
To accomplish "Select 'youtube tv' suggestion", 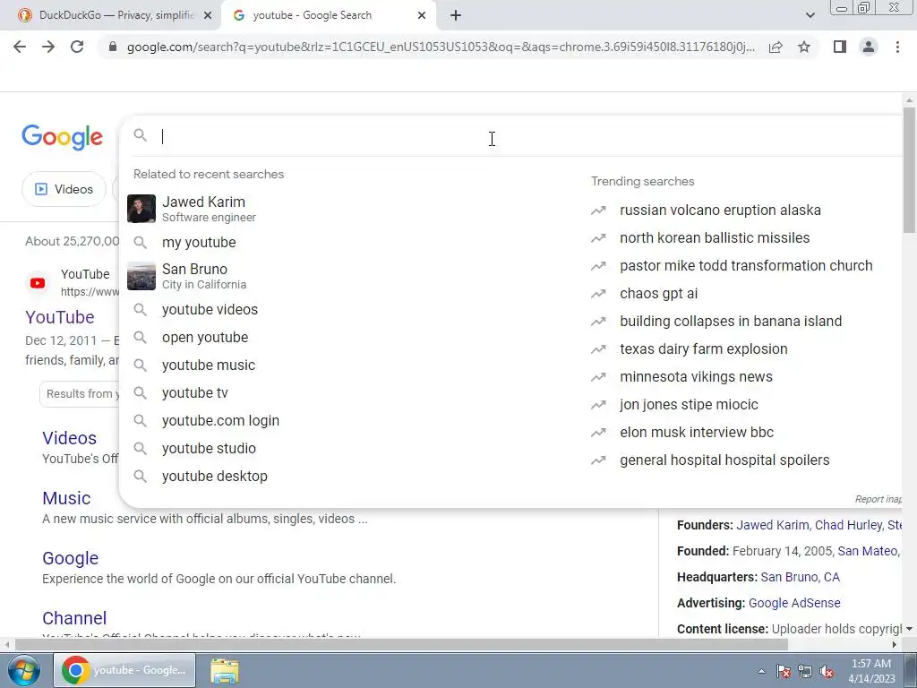I will 351,393.
